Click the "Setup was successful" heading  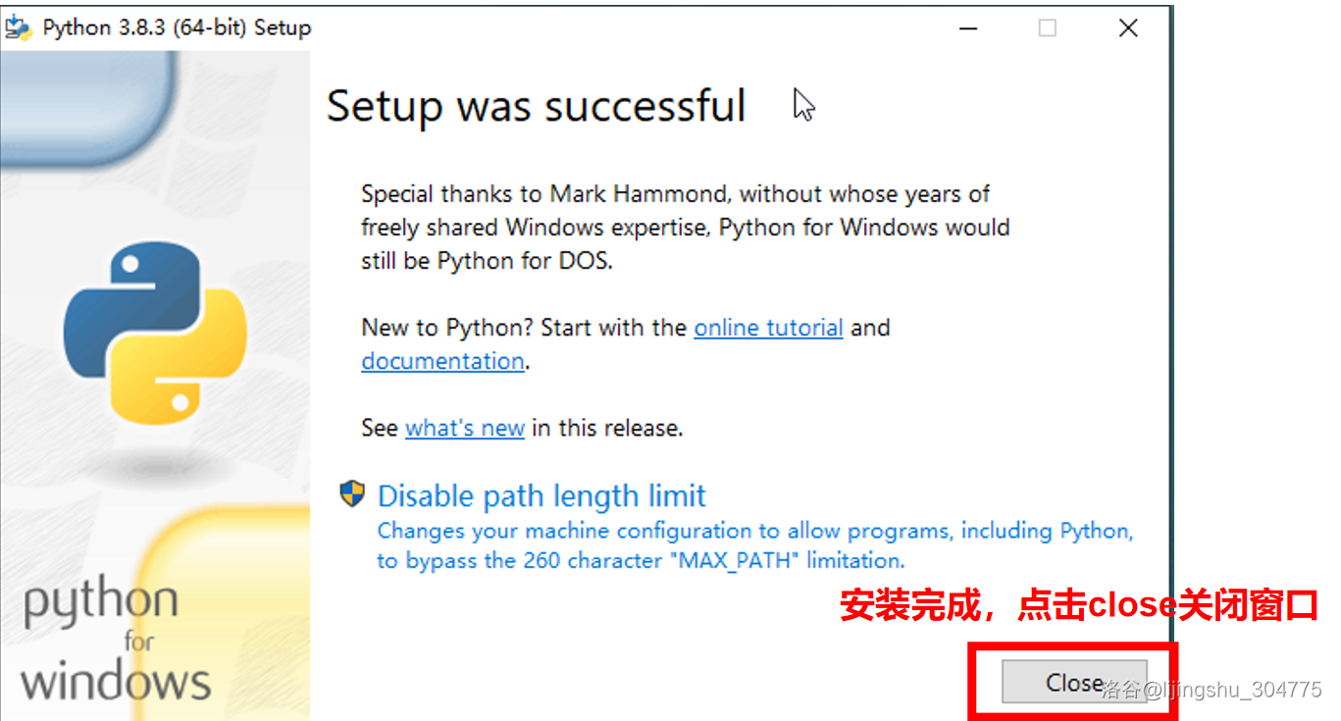click(x=536, y=106)
